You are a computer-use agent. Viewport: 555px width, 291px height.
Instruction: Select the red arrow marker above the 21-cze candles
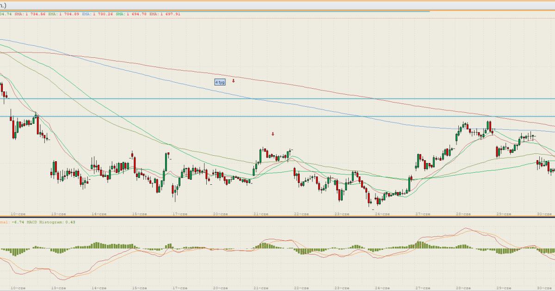[x=273, y=134]
